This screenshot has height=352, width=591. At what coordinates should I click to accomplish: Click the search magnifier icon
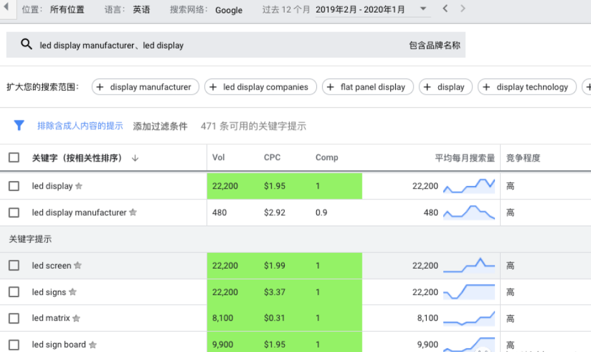click(x=26, y=45)
